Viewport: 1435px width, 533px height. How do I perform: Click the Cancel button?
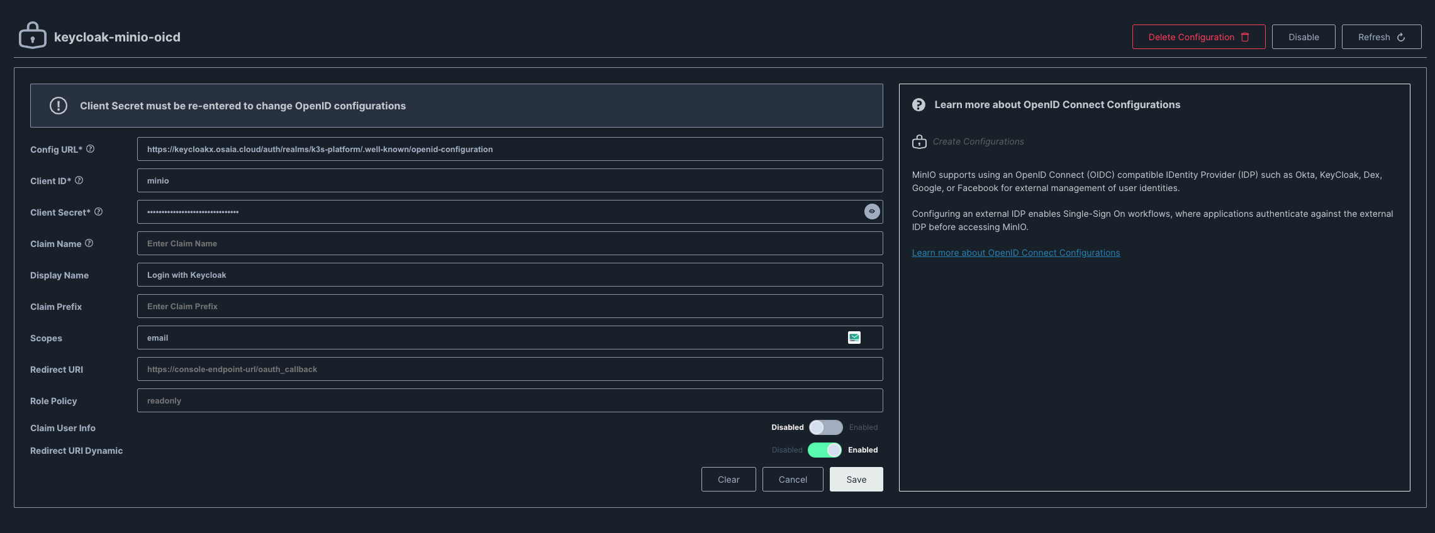pos(793,480)
